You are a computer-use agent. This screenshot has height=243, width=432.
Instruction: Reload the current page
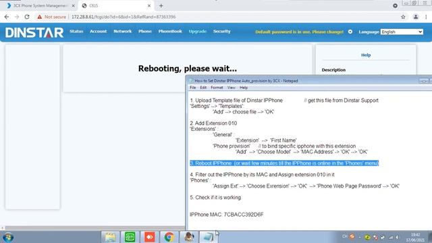[x=27, y=17]
